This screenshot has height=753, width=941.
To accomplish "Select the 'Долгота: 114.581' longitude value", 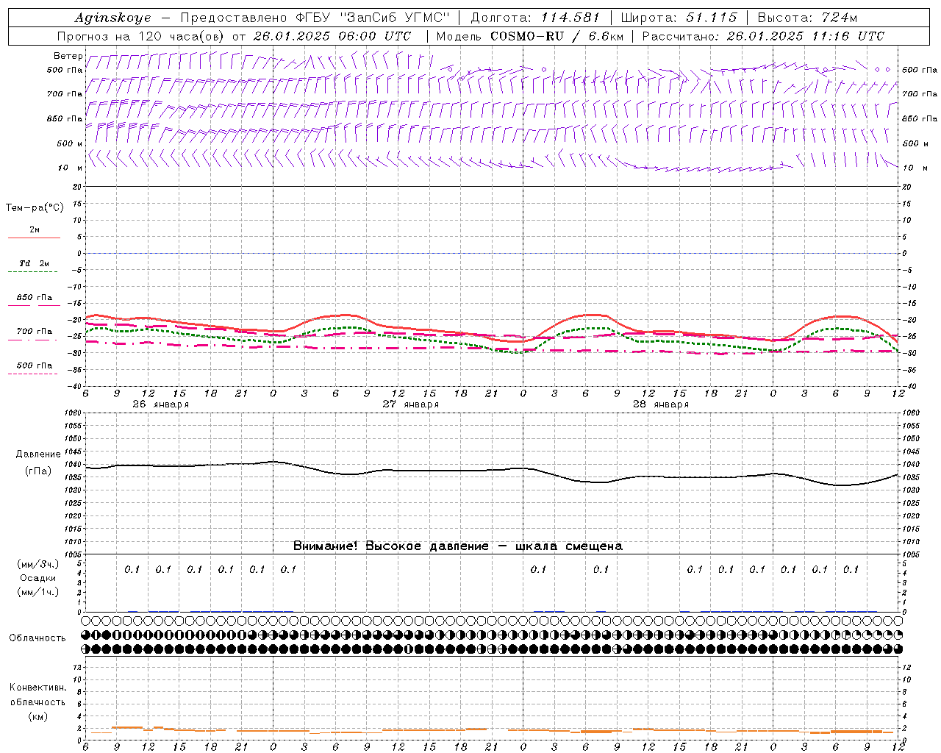I will point(534,18).
